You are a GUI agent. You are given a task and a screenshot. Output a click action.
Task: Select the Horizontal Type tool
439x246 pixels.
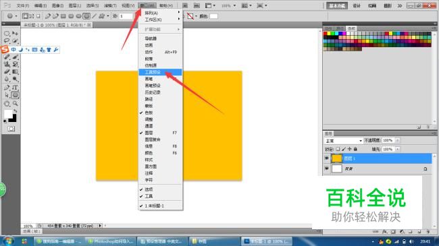coord(15,88)
